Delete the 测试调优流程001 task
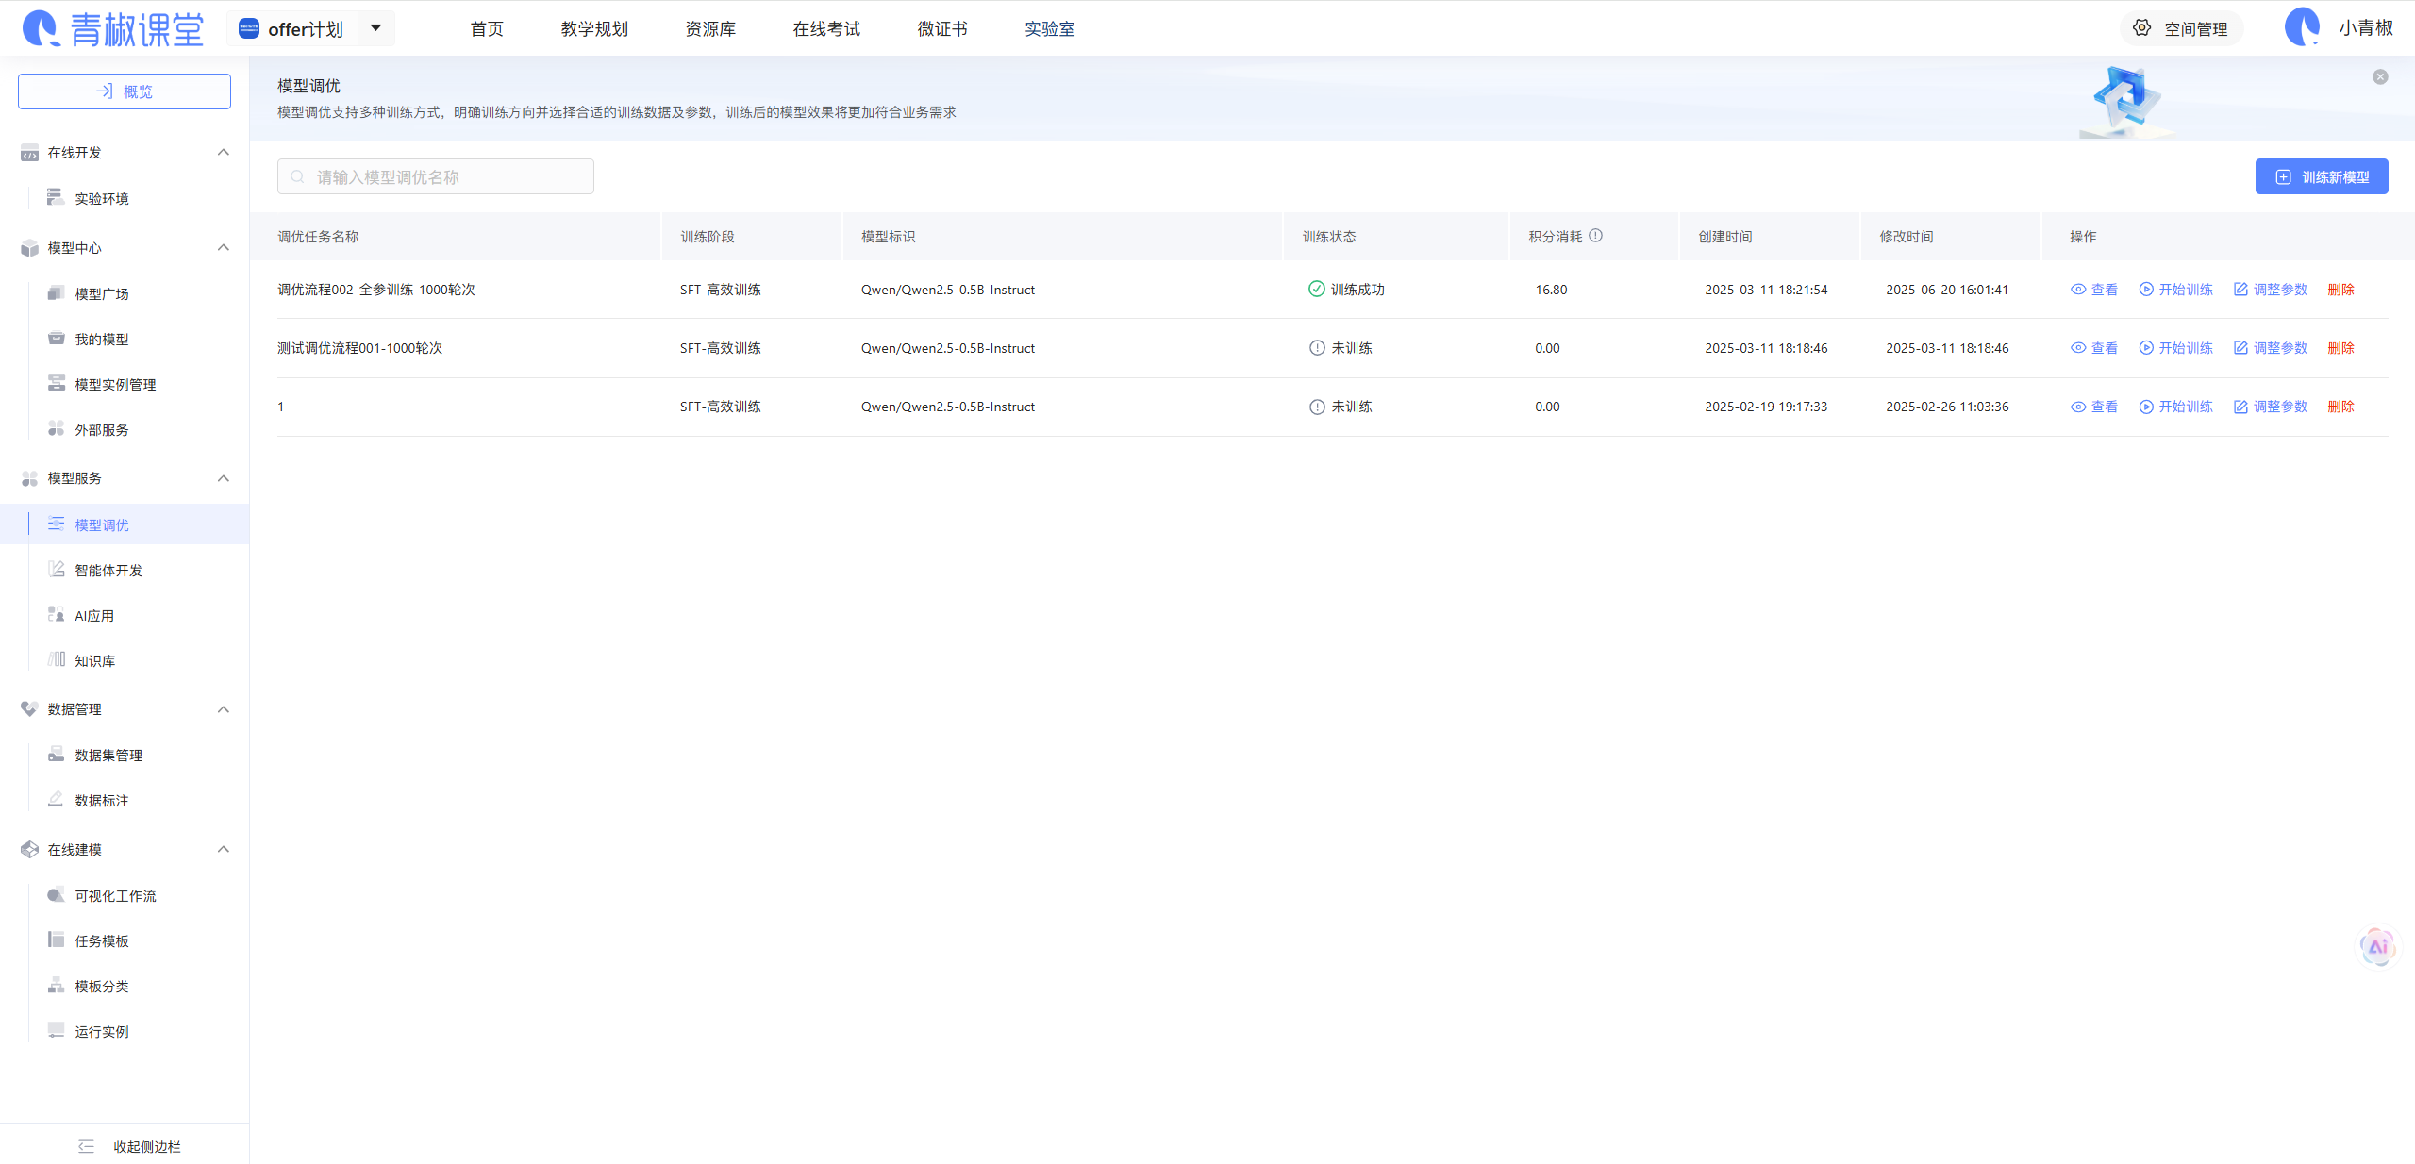Image resolution: width=2415 pixels, height=1164 pixels. click(2340, 348)
